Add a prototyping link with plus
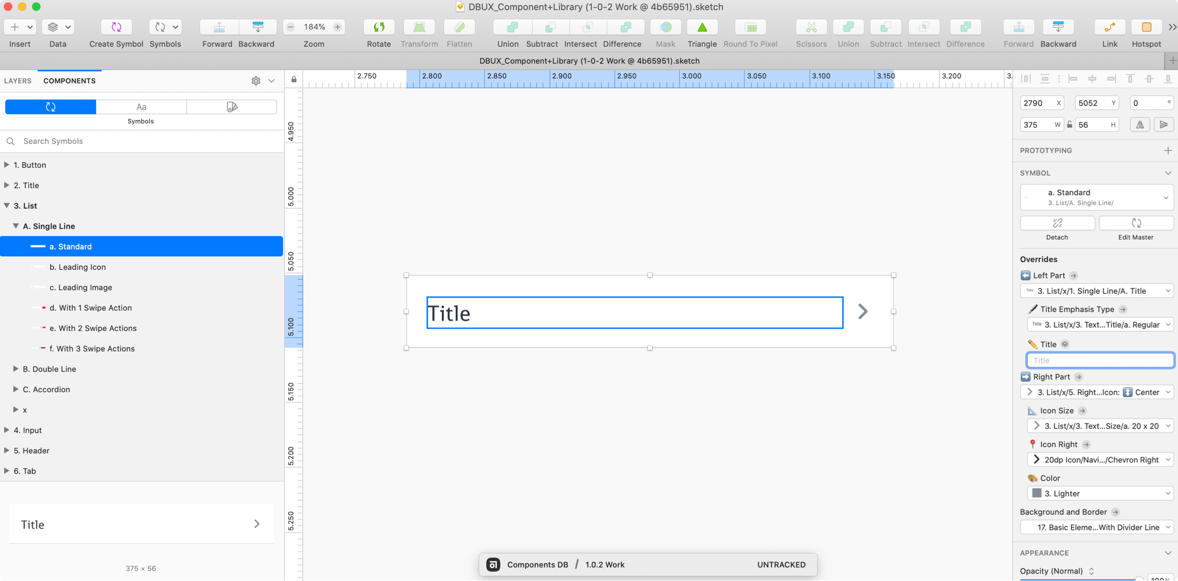This screenshot has height=581, width=1178. point(1168,150)
